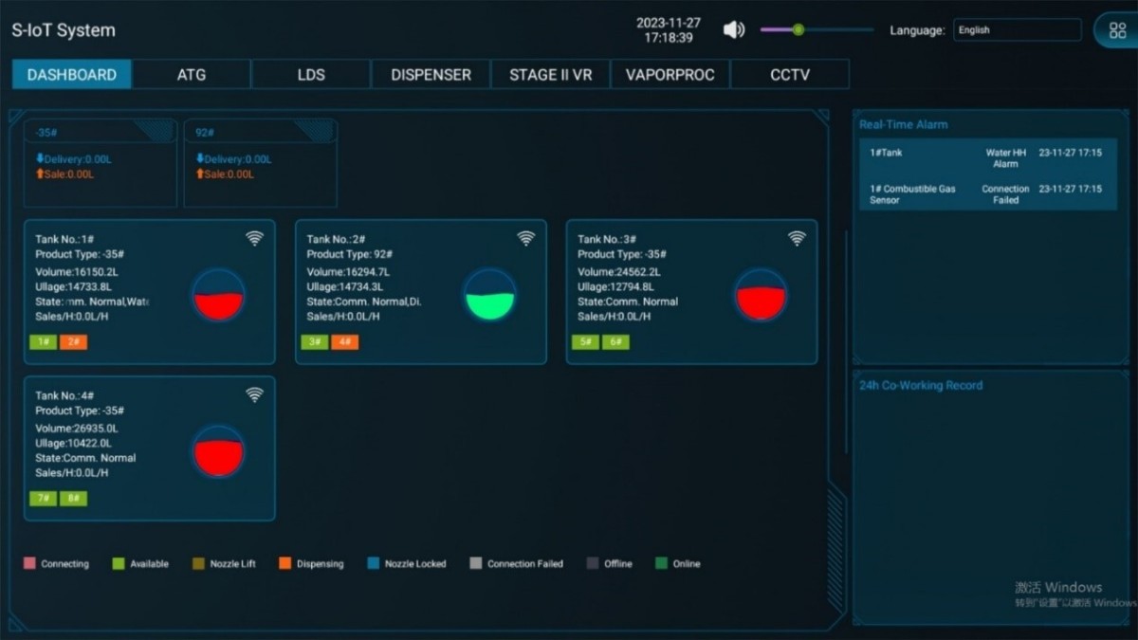Open the Combustible Gas Sensor alarm entry
This screenshot has height=640, width=1138.
(x=987, y=194)
